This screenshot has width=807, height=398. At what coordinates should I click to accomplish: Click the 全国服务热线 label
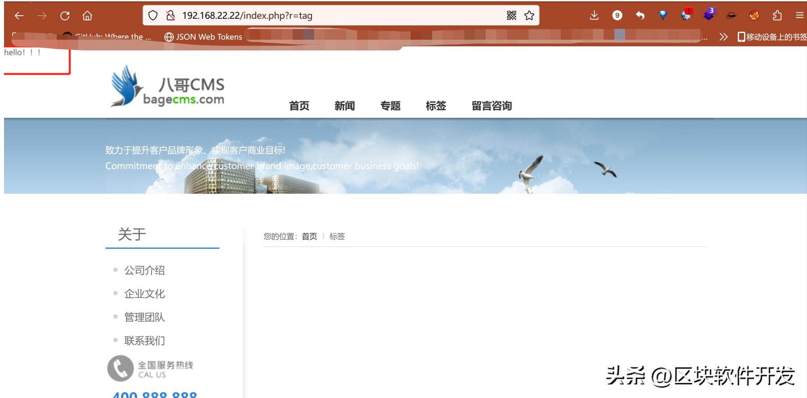pos(165,365)
